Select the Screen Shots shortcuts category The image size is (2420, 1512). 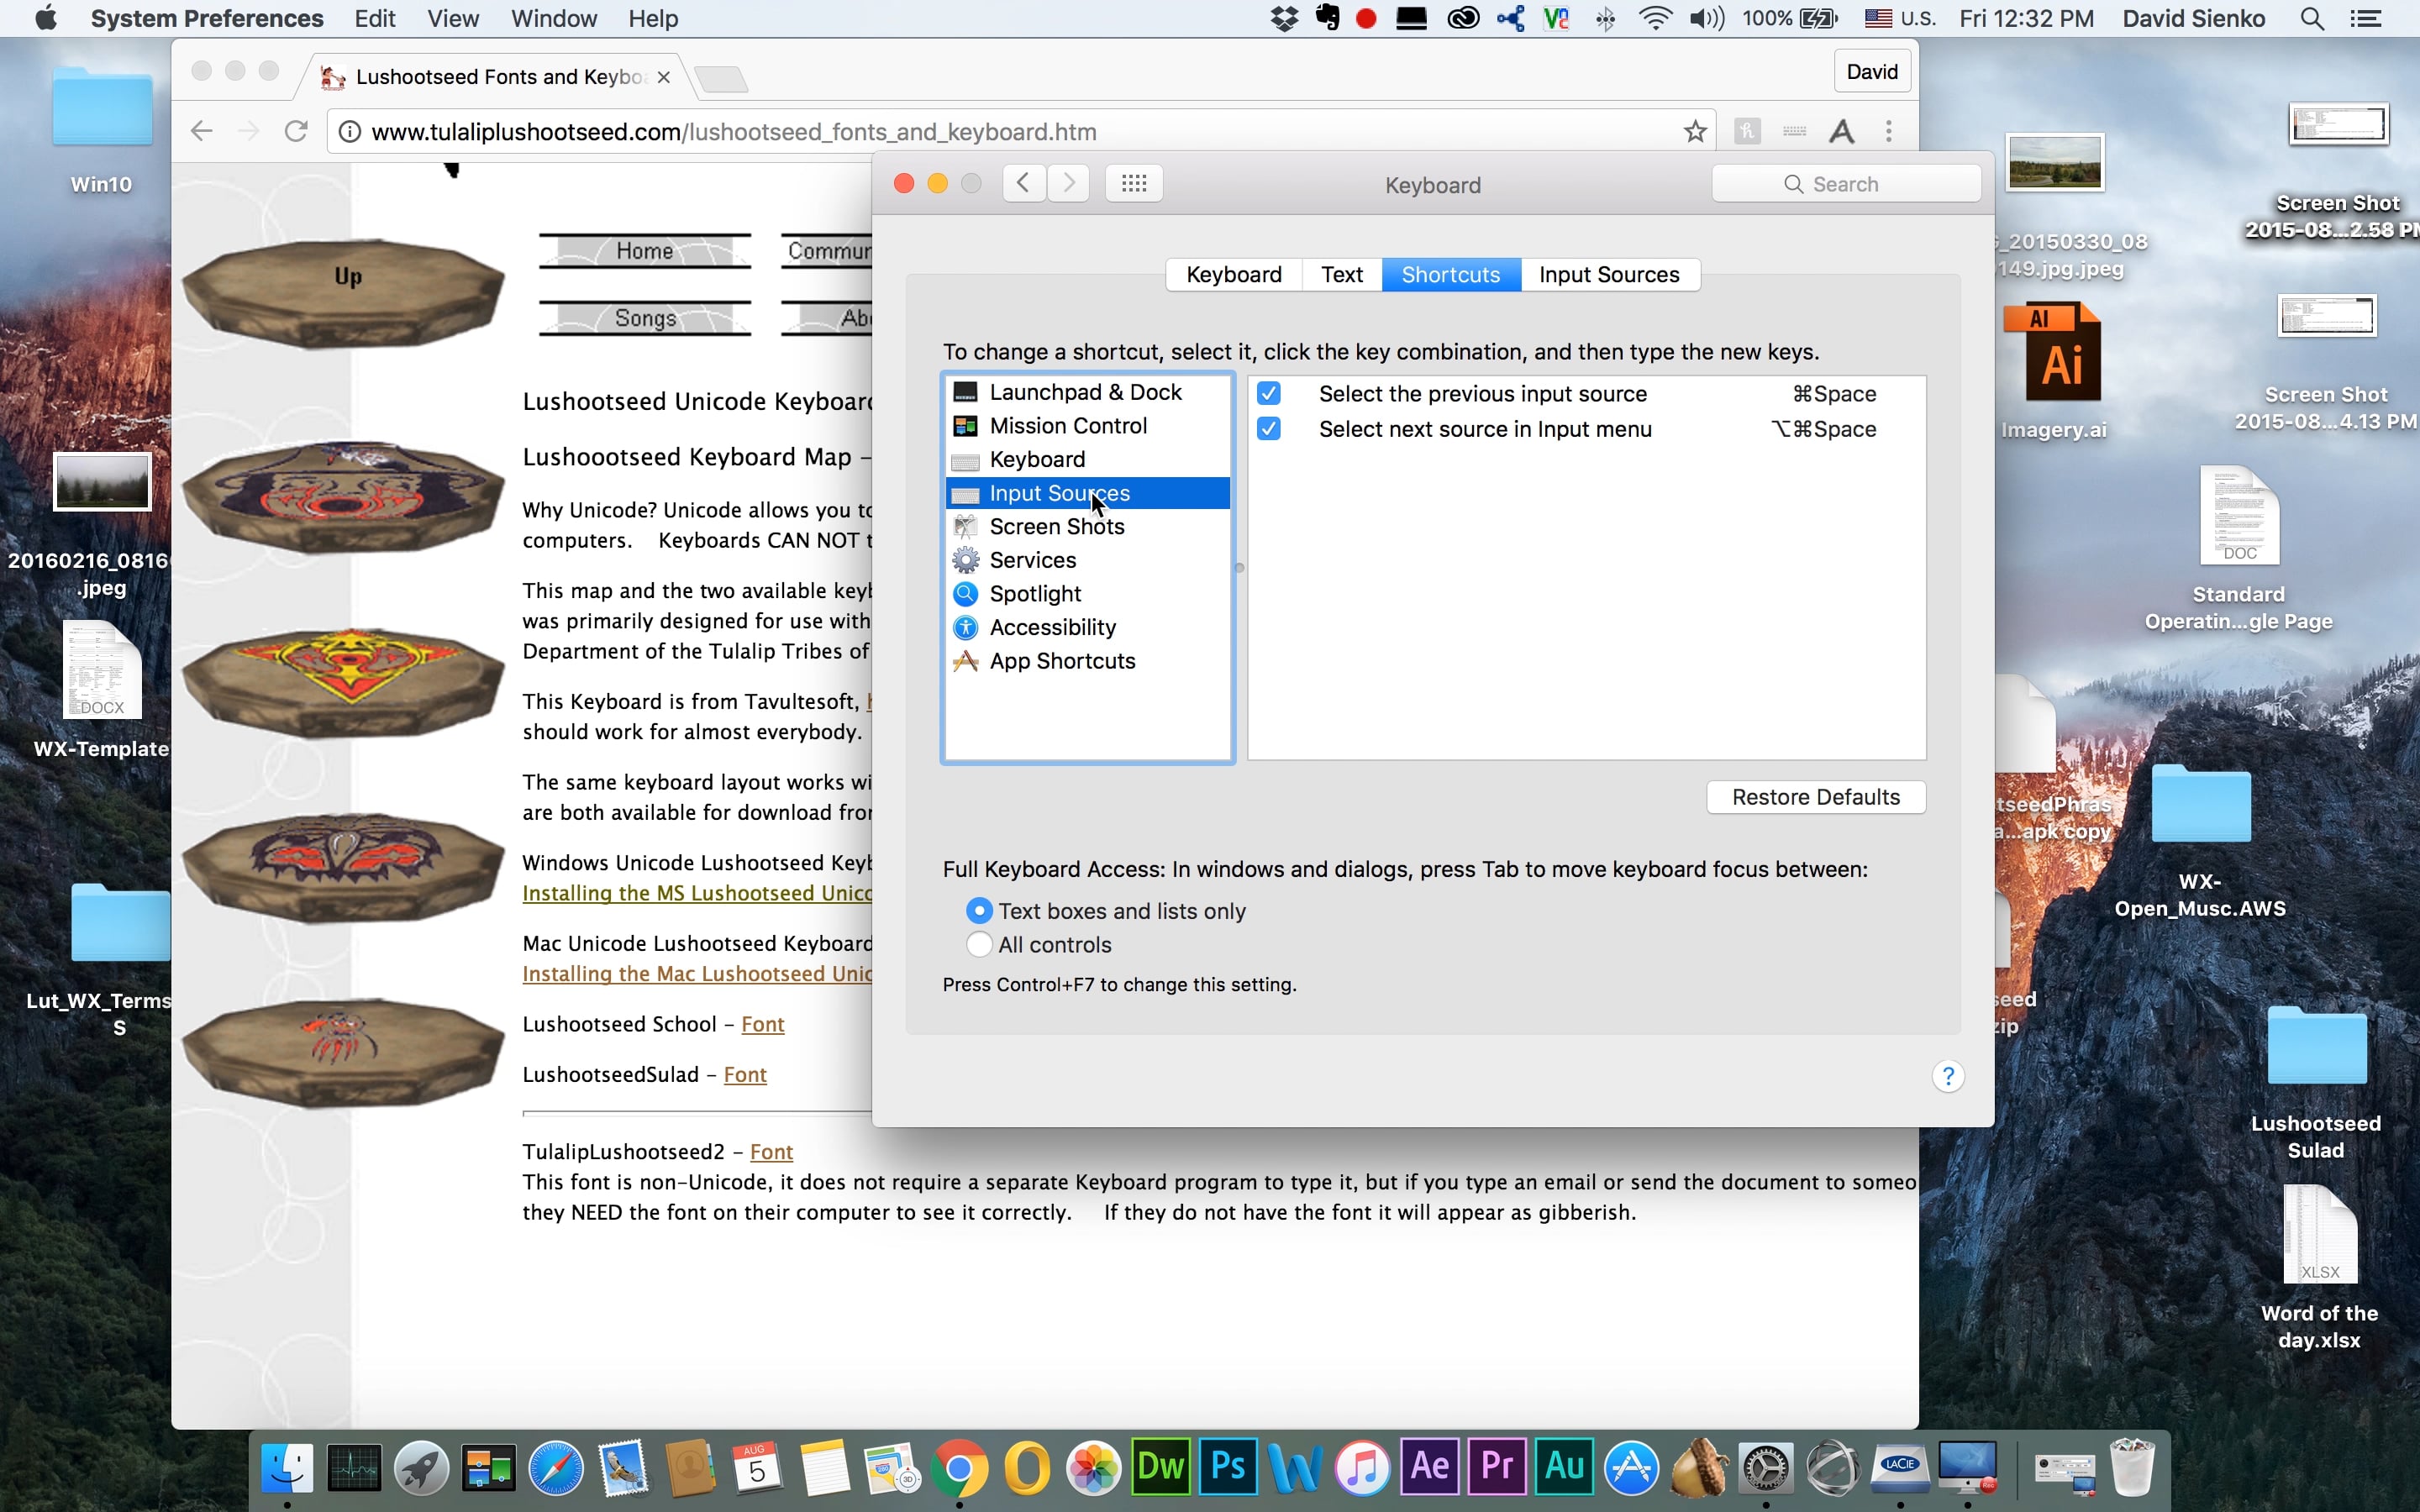(1057, 526)
